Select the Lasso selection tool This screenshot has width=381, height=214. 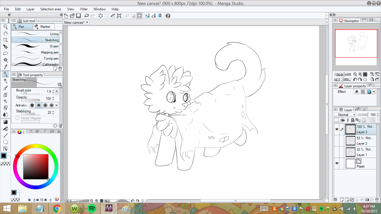pyautogui.click(x=5, y=53)
